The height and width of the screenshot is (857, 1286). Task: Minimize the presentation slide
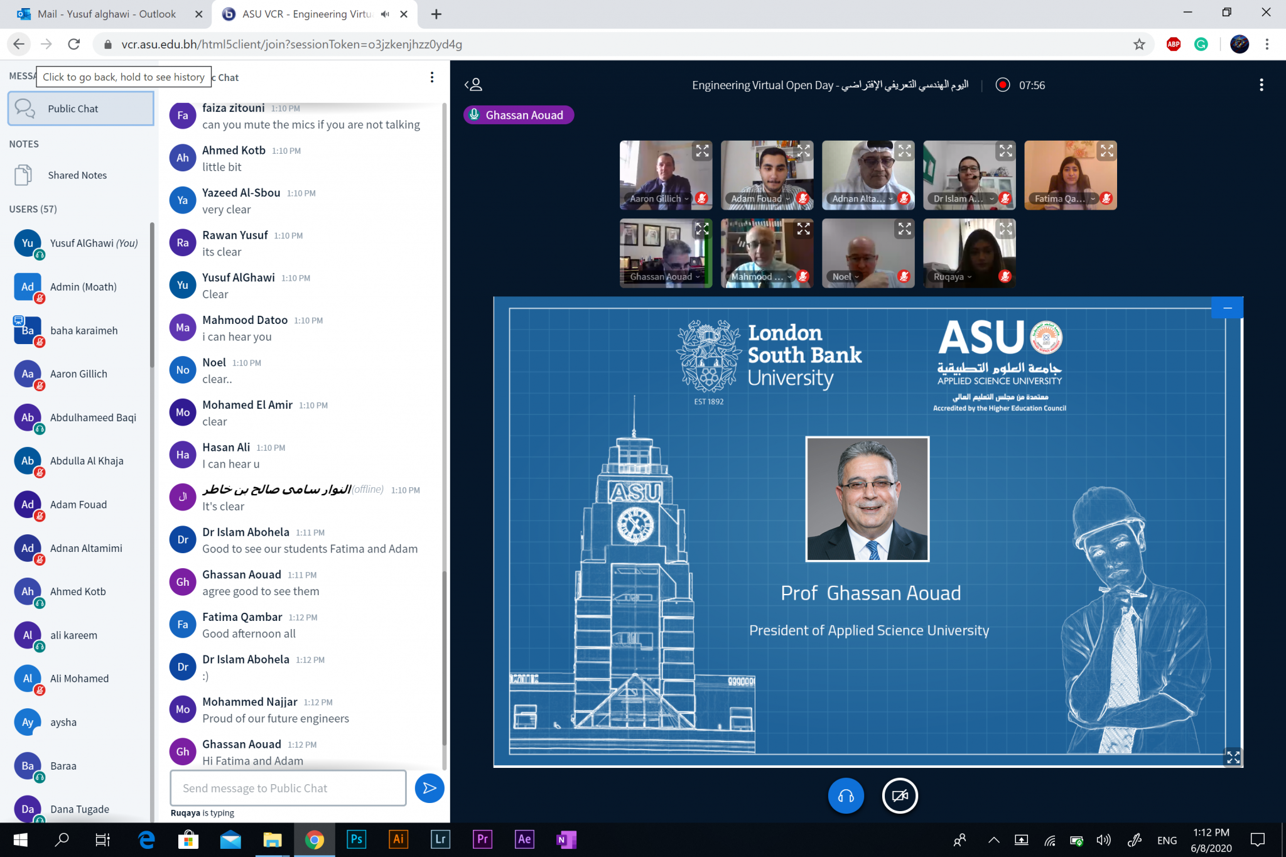point(1228,308)
